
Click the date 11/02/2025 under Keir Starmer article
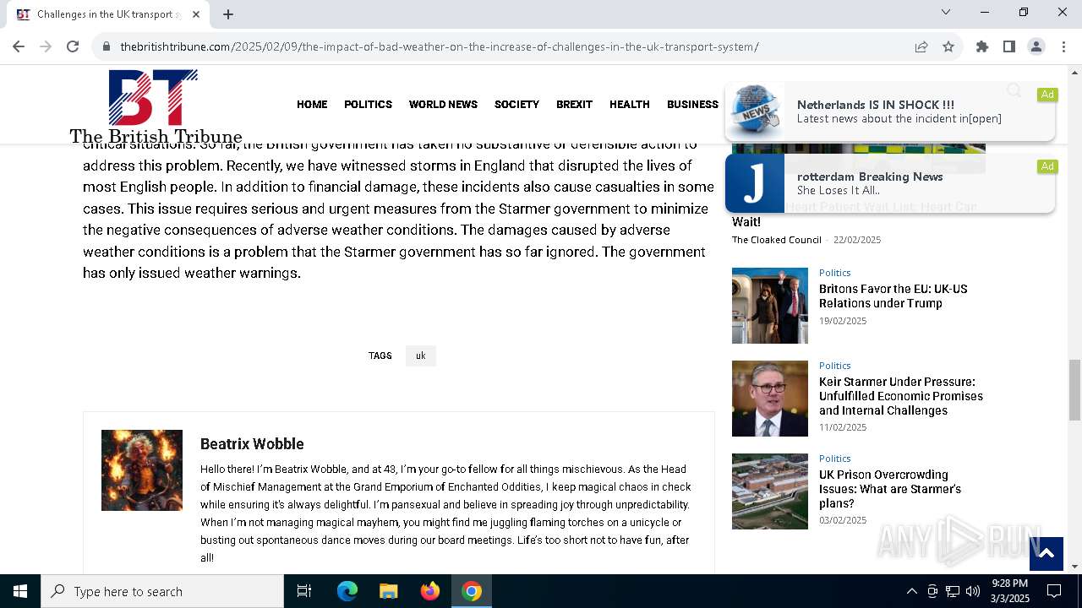[843, 427]
